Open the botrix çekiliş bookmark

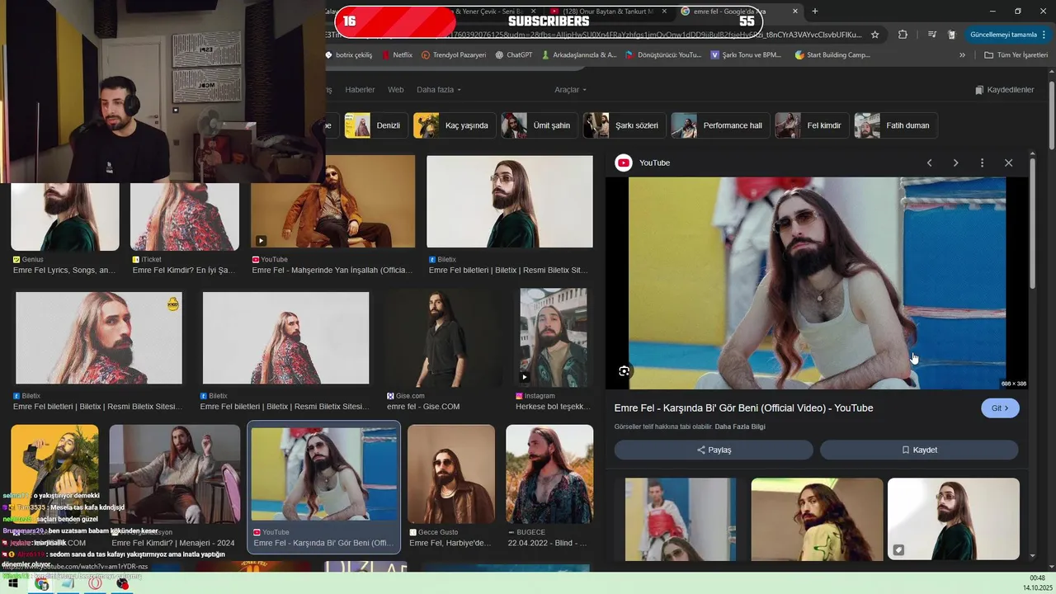349,55
